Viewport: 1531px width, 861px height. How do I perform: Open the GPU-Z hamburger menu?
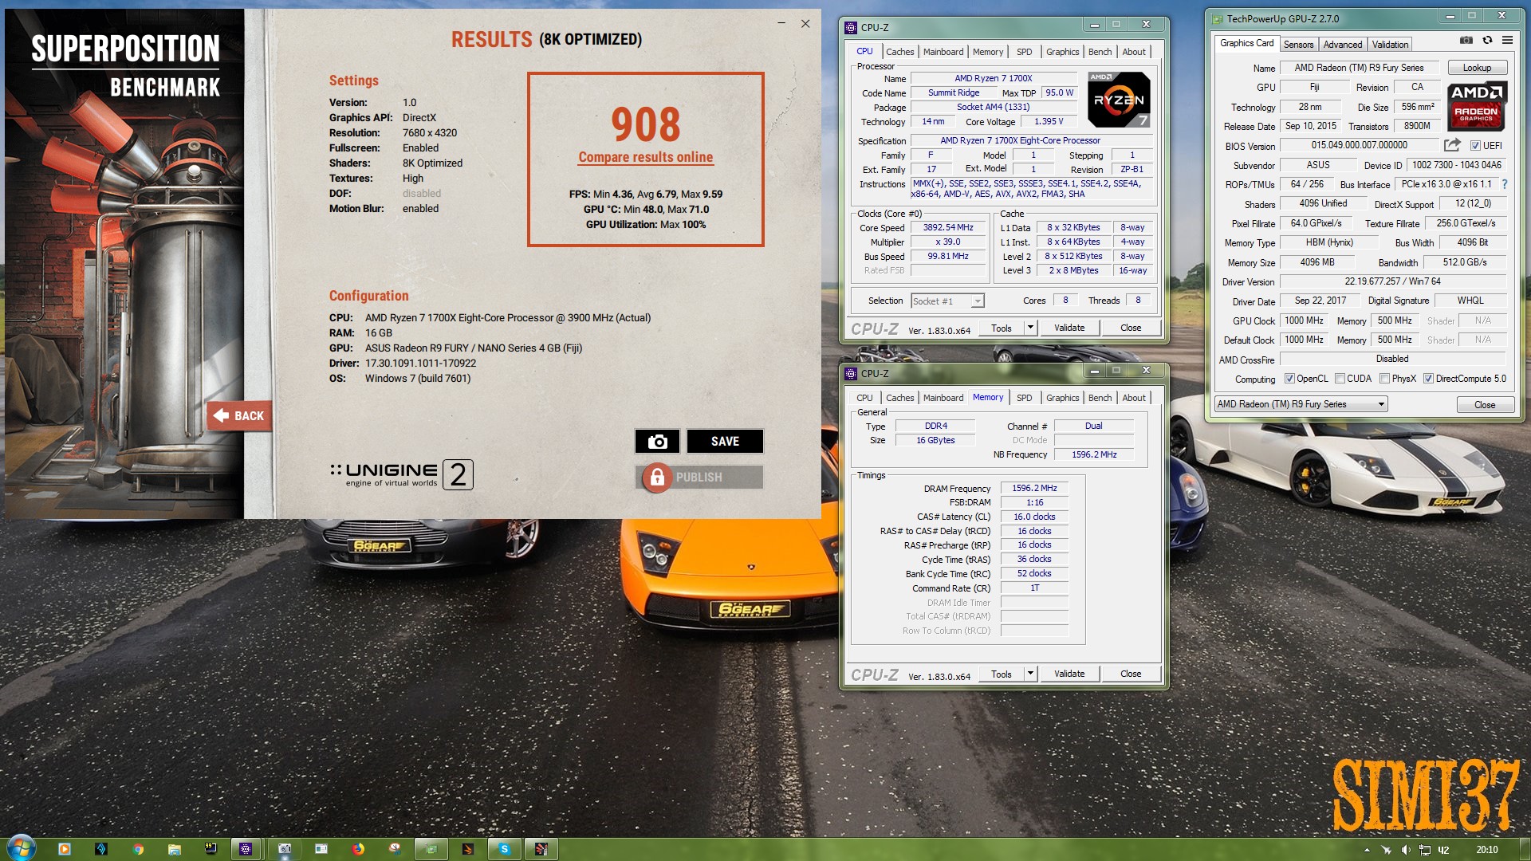(x=1507, y=40)
